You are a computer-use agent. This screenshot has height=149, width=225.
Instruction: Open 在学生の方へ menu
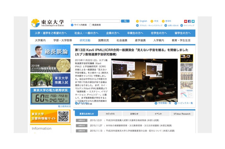[159, 33]
